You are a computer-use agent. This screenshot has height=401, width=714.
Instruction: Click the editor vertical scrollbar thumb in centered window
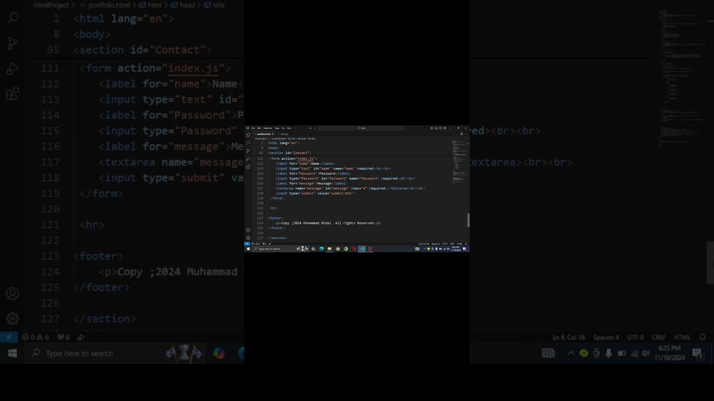coord(468,220)
